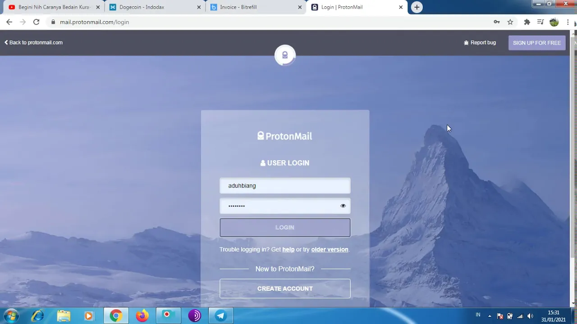Click Report bug link
This screenshot has height=324, width=577.
click(x=480, y=42)
